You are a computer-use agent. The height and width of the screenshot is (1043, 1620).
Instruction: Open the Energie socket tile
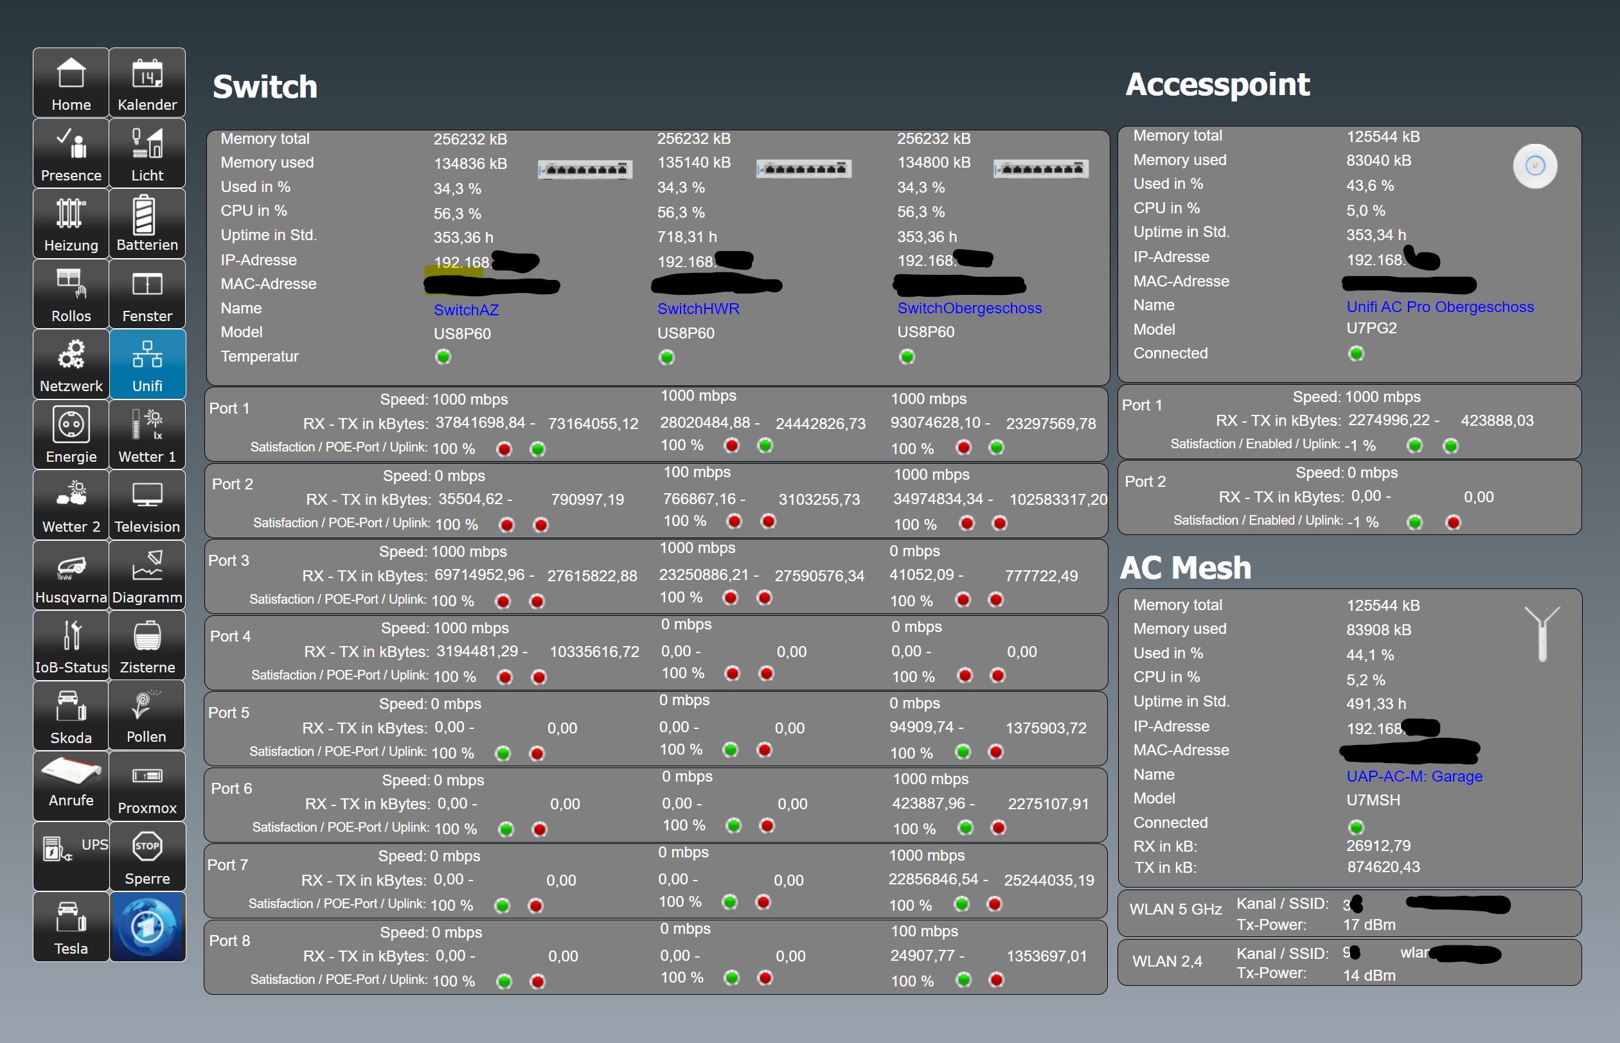[x=71, y=434]
